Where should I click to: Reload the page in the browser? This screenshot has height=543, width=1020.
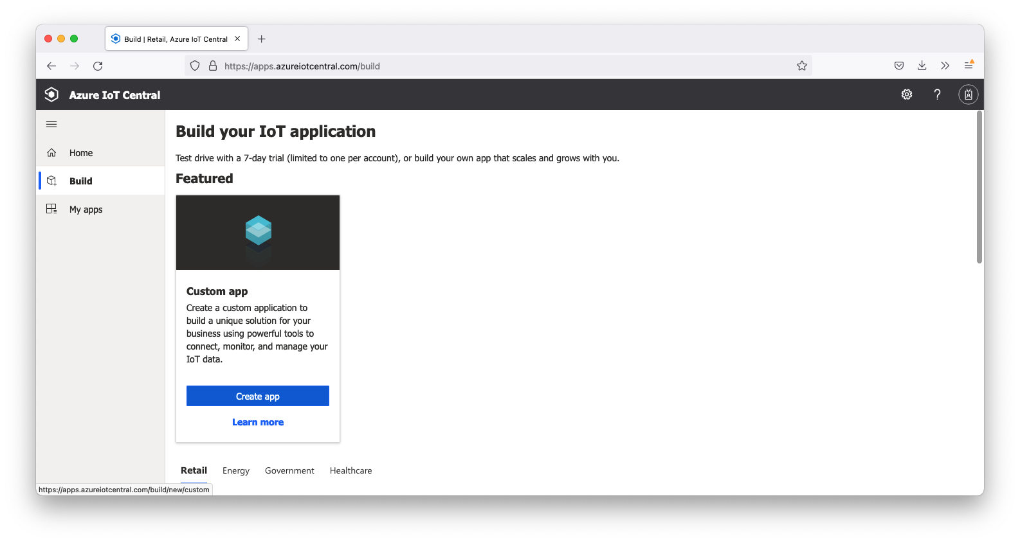98,66
